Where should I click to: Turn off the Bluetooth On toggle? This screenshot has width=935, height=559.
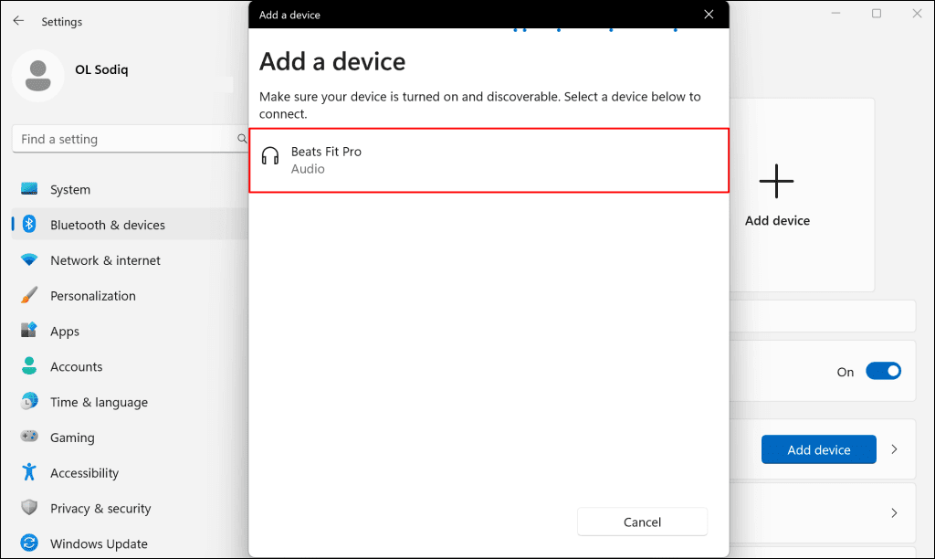click(883, 371)
